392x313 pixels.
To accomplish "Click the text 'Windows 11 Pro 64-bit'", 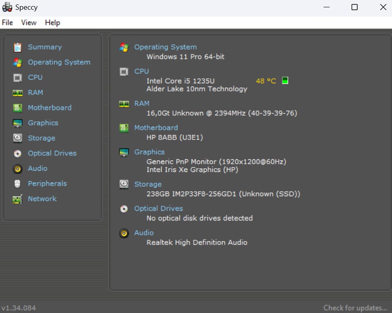I will pyautogui.click(x=185, y=57).
